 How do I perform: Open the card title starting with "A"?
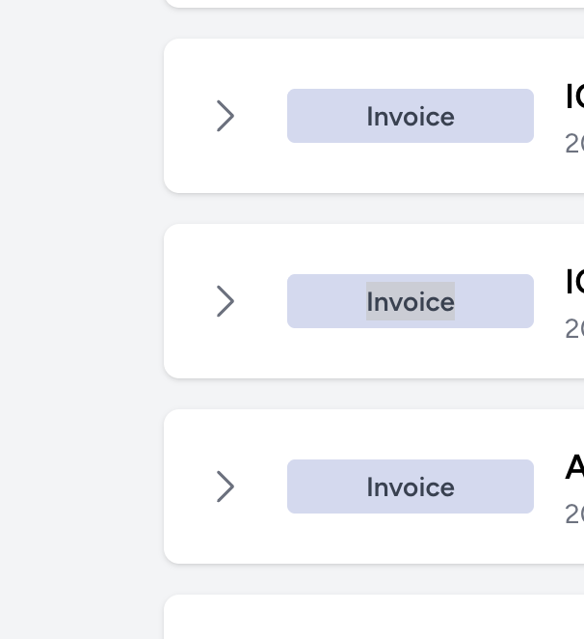[574, 467]
